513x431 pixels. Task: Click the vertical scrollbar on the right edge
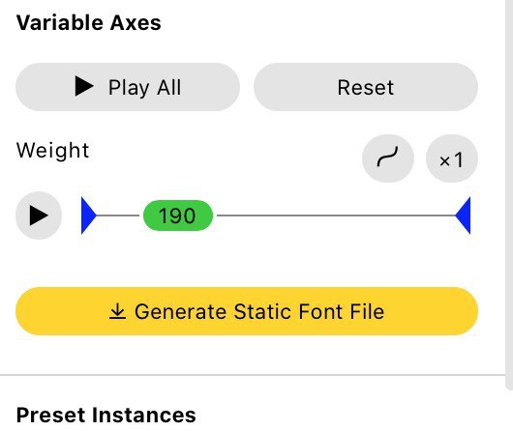pos(509,195)
